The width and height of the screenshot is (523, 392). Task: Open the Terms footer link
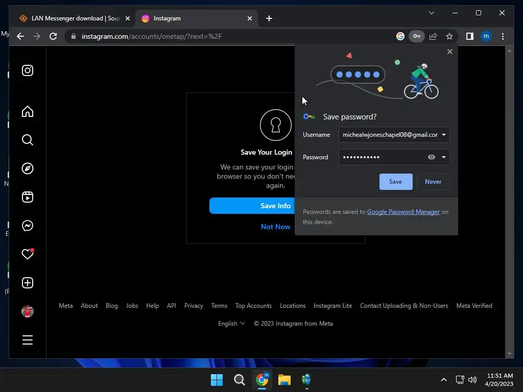click(219, 306)
